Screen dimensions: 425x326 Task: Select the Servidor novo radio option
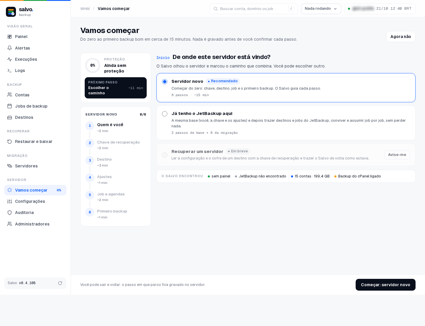165,82
